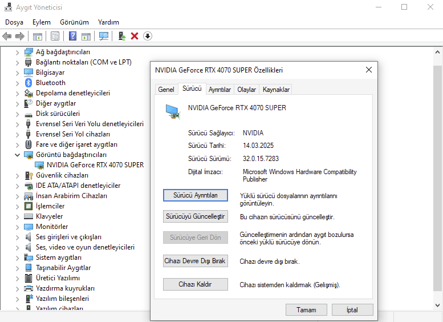443x322 pixels.
Task: Click the red X uninstall device icon
Action: pos(135,36)
